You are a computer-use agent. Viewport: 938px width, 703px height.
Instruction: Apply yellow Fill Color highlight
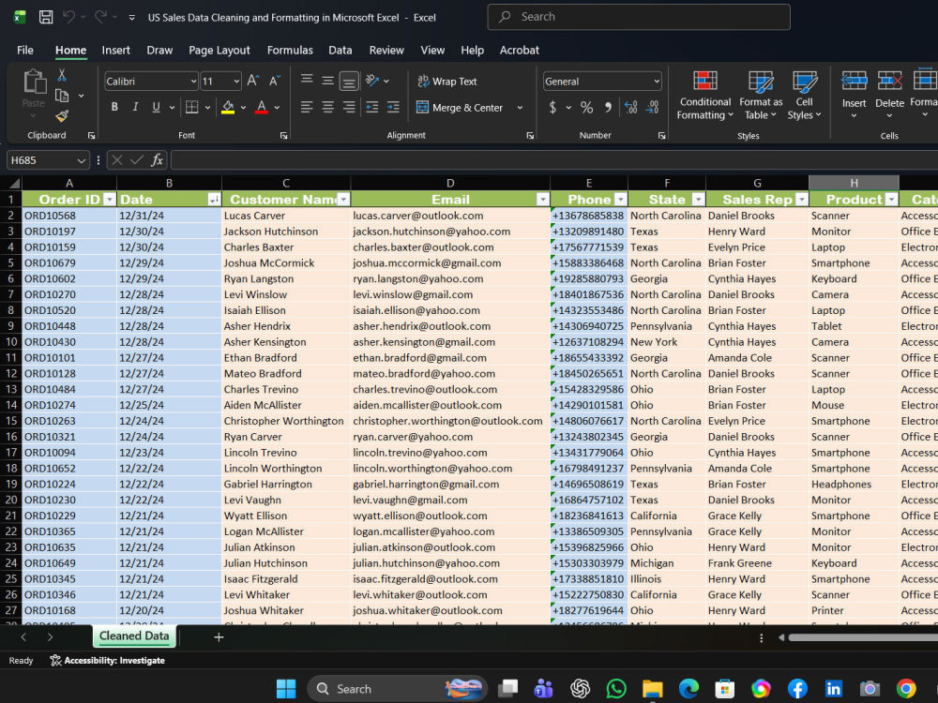point(228,107)
